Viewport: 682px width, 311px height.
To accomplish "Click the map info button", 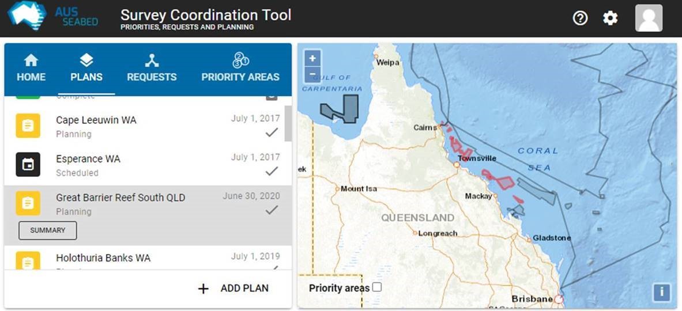I will 661,292.
